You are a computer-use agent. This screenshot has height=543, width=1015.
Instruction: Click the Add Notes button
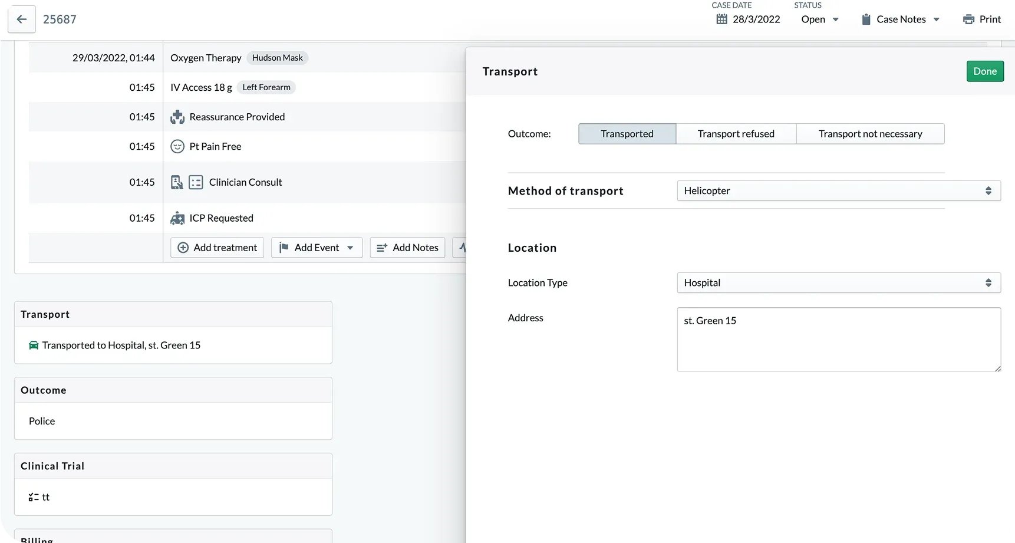coord(407,248)
